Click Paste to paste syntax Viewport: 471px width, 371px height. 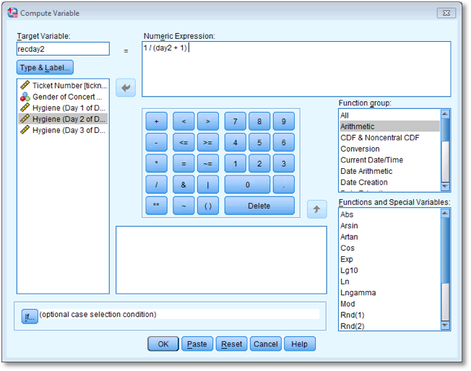(197, 344)
